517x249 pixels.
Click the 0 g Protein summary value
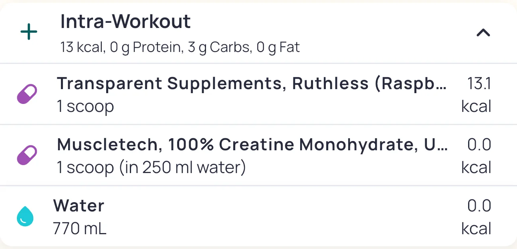(x=145, y=48)
